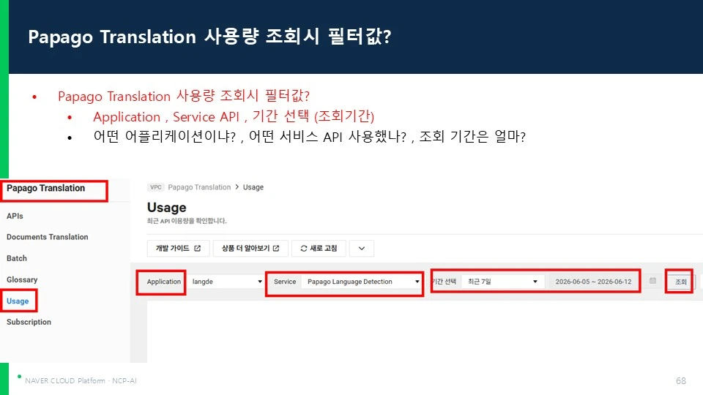Open the Subscription menu item
Viewport: 703px width, 395px height.
click(29, 322)
